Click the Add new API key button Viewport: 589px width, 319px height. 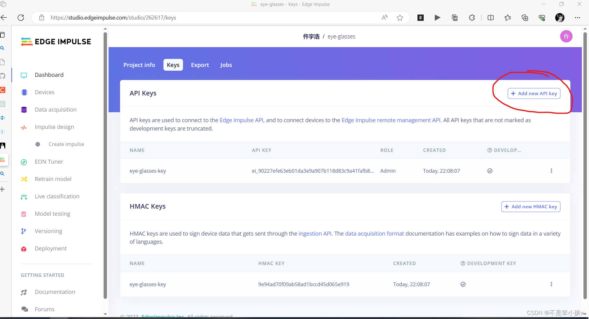(x=534, y=93)
